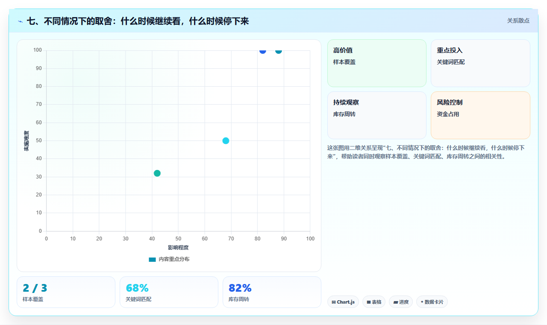Image resolution: width=547 pixels, height=325 pixels.
Task: Open the 重点投入 关键词匹配 card
Action: (480, 63)
